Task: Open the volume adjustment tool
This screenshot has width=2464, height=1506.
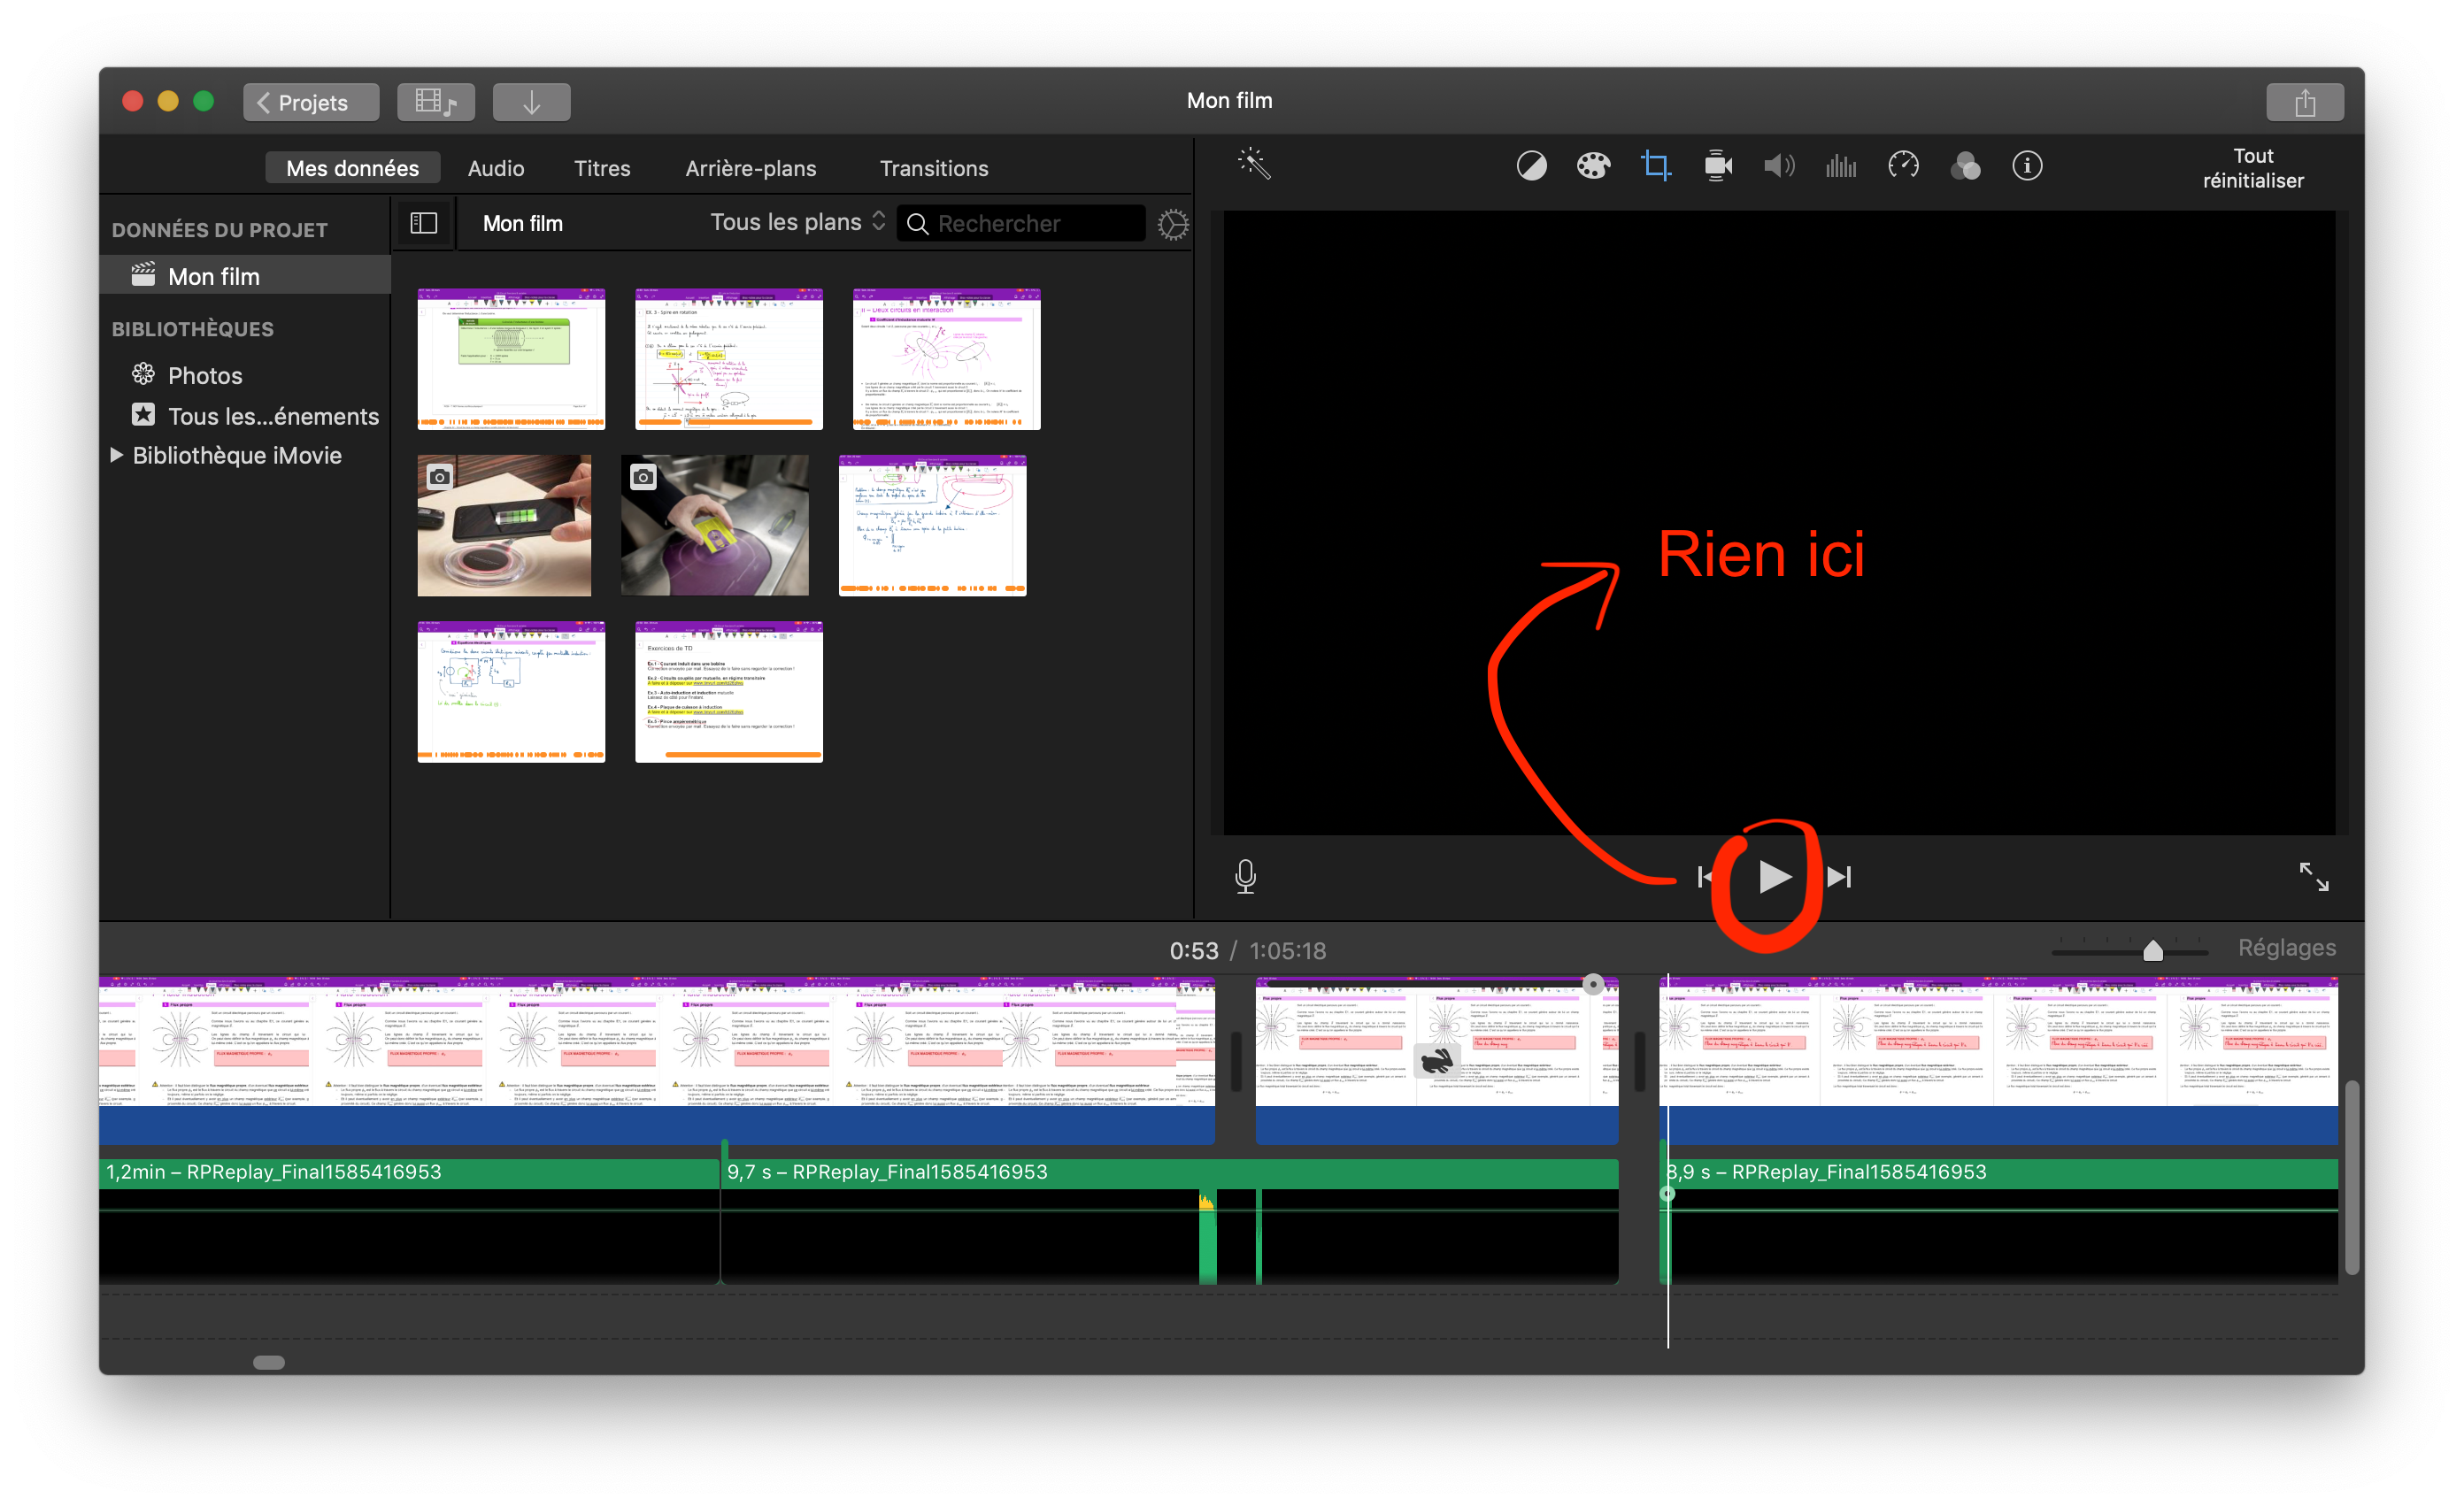Action: 1779,166
